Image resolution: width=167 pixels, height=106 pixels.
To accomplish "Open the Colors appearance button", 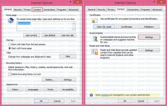I will click(x=15, y=89).
